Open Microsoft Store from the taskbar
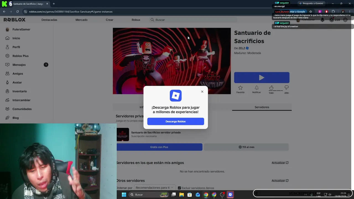 click(189, 195)
